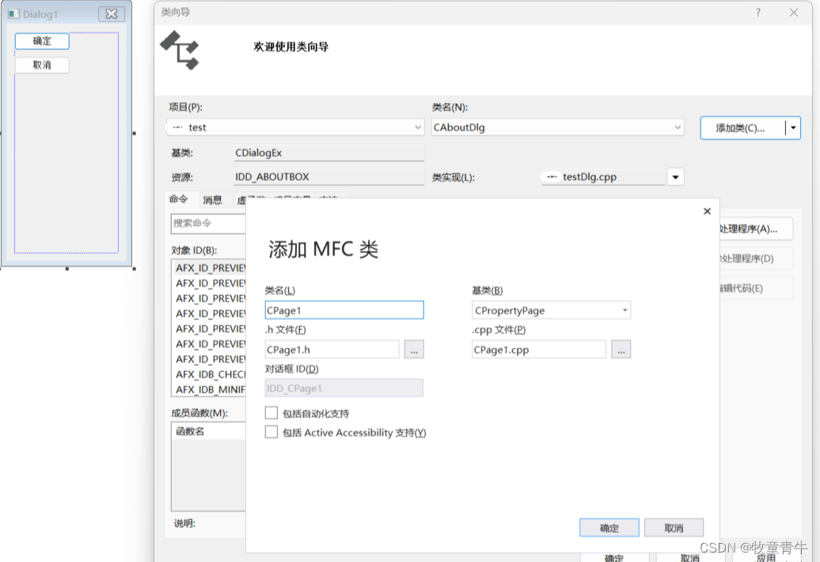Switch to the 消息 tab
Screen dimensions: 820x562
tap(212, 199)
